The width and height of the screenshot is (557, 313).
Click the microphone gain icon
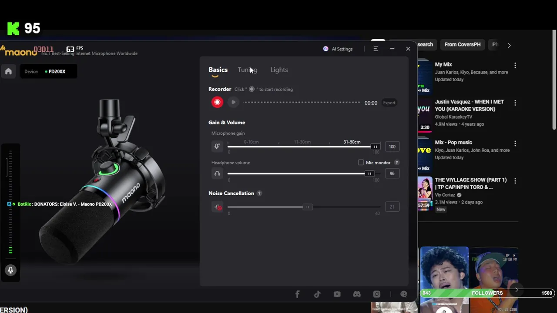[217, 147]
